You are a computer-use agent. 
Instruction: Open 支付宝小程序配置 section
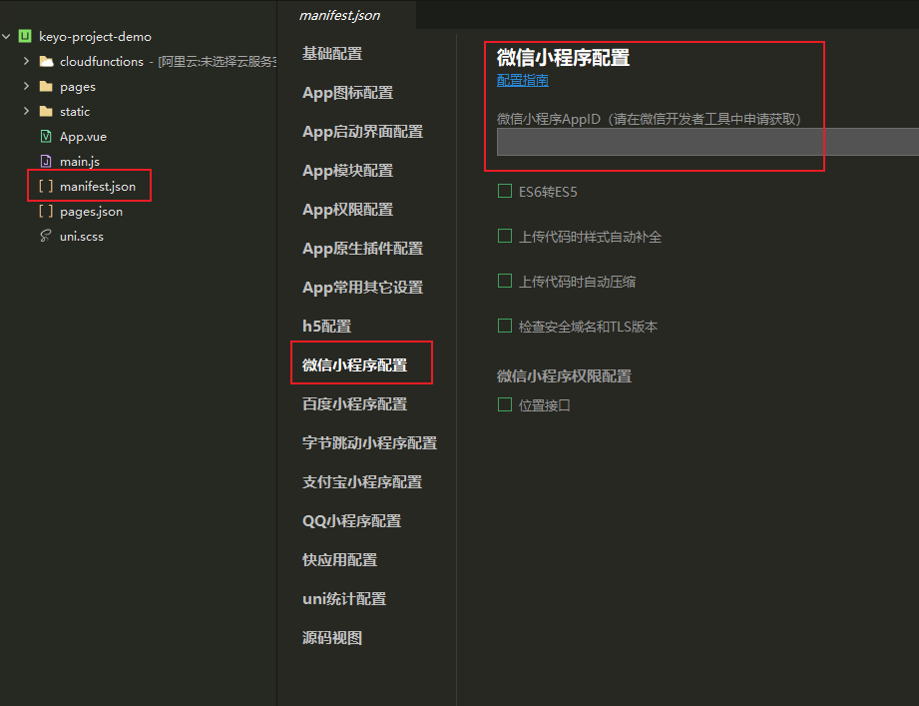pyautogui.click(x=362, y=482)
